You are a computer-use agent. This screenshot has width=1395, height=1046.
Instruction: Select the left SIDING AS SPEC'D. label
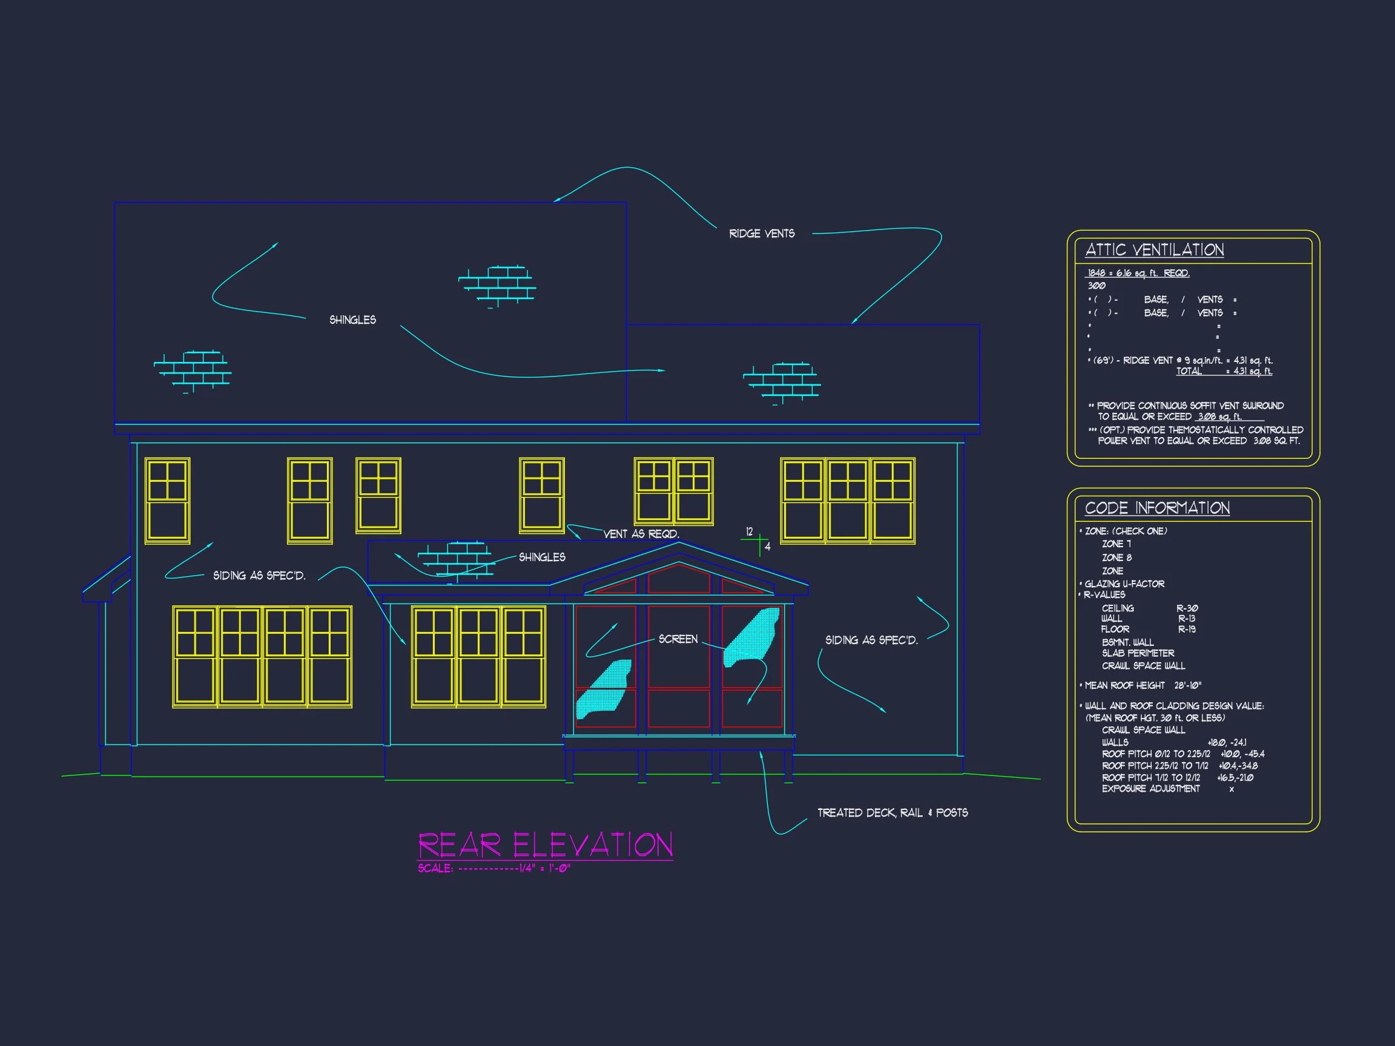(259, 576)
